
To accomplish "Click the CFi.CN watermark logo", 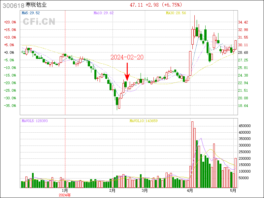I will (x=39, y=22).
